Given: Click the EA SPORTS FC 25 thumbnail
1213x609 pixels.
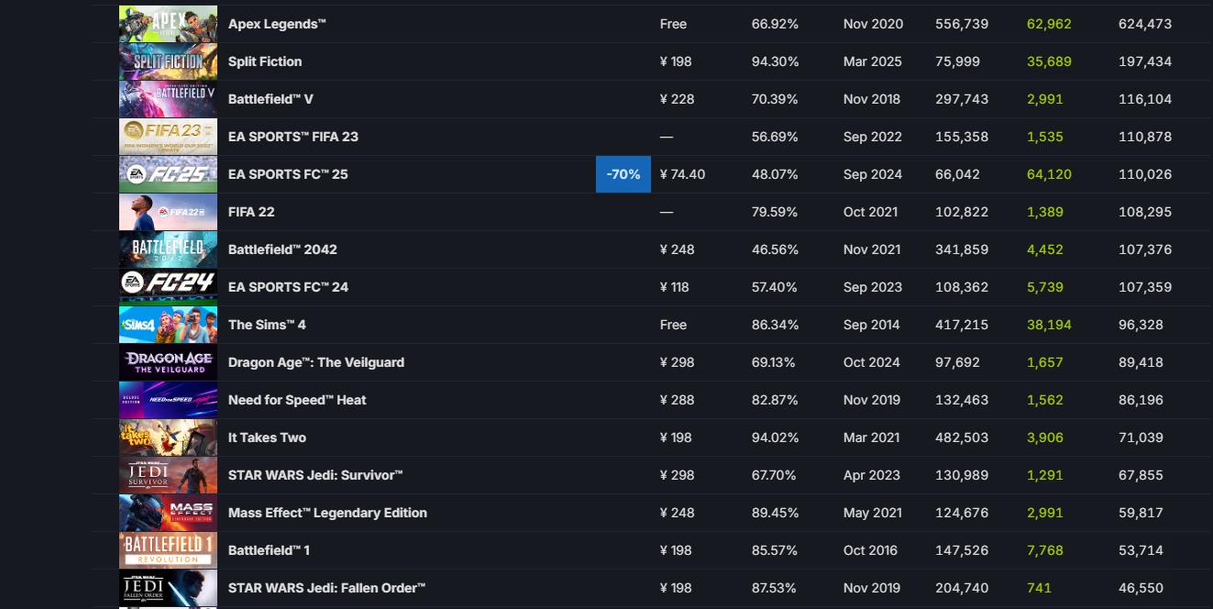Looking at the screenshot, I should point(168,174).
